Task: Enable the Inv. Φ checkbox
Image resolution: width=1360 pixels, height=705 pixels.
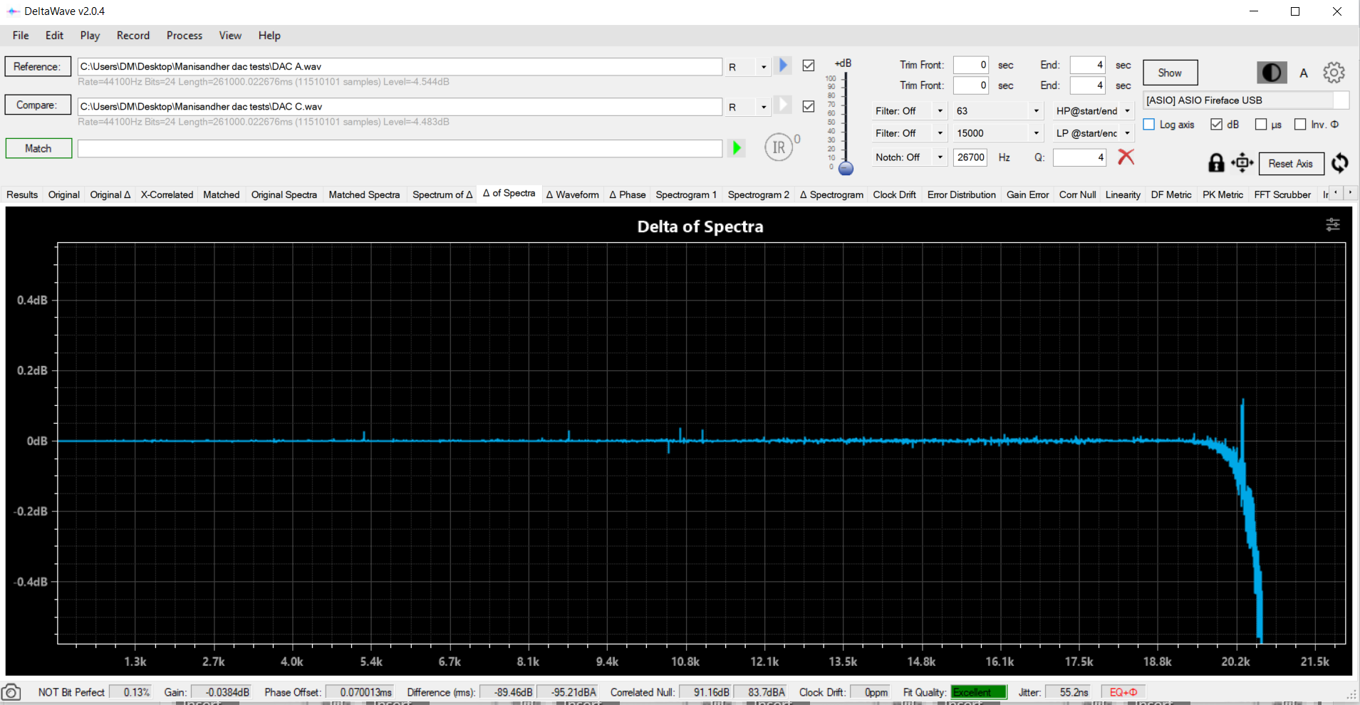Action: coord(1300,125)
